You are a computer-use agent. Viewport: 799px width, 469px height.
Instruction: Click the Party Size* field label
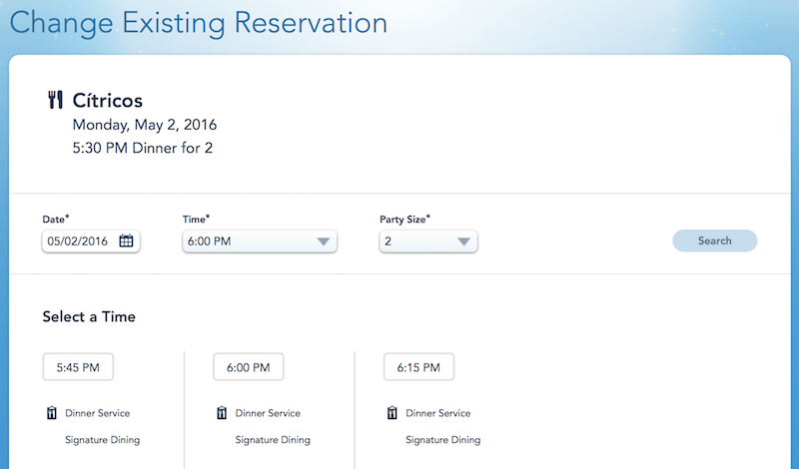pyautogui.click(x=404, y=220)
